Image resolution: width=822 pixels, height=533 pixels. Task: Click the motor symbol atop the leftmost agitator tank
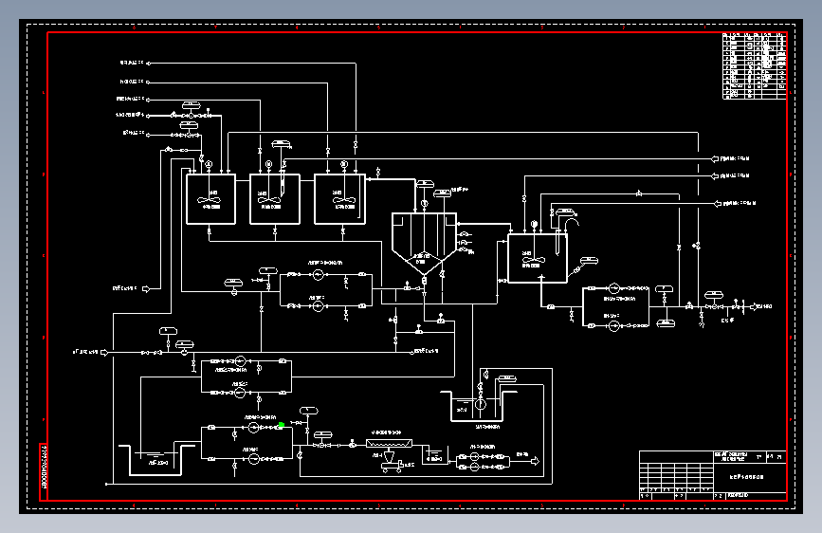[x=209, y=165]
